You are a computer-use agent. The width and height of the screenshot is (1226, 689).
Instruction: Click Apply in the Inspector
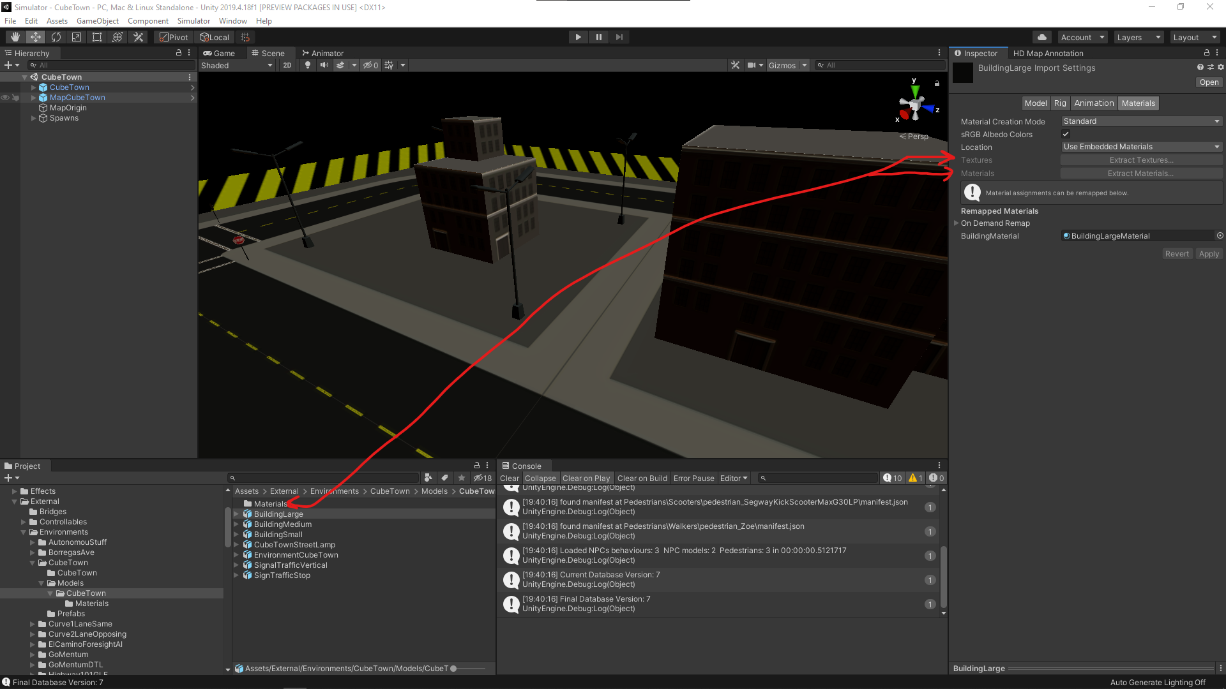coord(1209,253)
